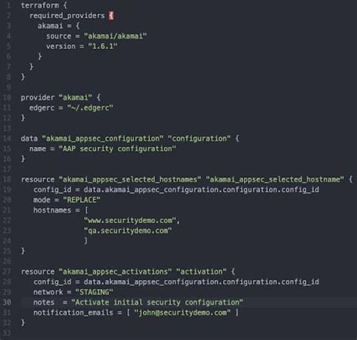Click the provider keyword on line 10
357x340 pixels.
[38, 97]
